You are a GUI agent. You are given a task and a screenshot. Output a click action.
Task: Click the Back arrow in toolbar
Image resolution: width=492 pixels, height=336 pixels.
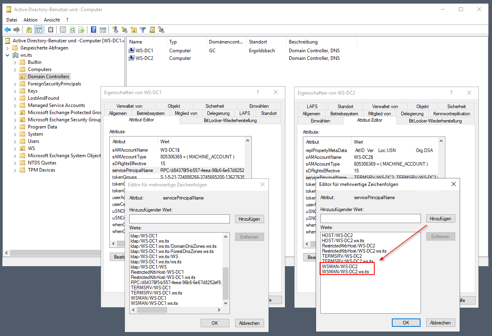(7, 30)
